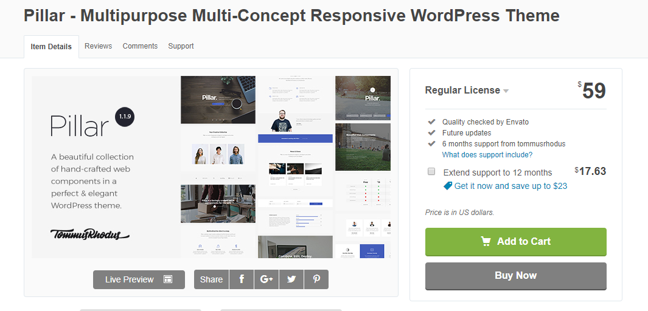648x311 pixels.
Task: Click the $17.63 extended support price
Action: click(x=590, y=171)
